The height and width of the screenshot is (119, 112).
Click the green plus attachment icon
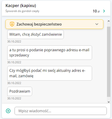tap(8, 111)
